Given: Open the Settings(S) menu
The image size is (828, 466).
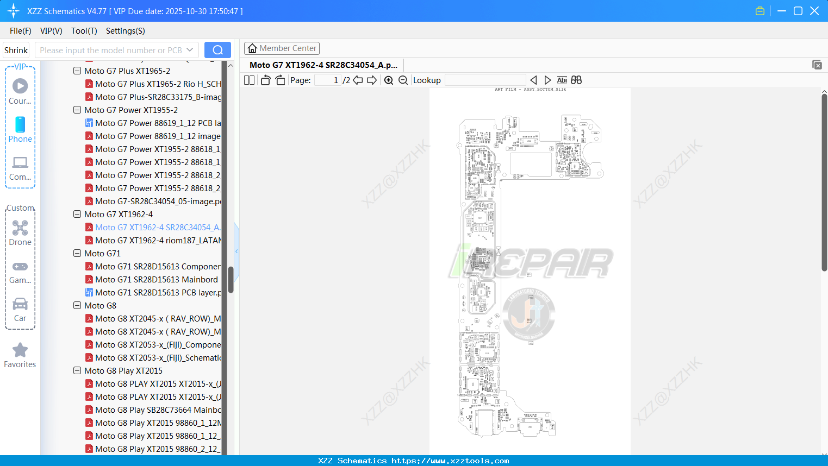Looking at the screenshot, I should pos(126,31).
